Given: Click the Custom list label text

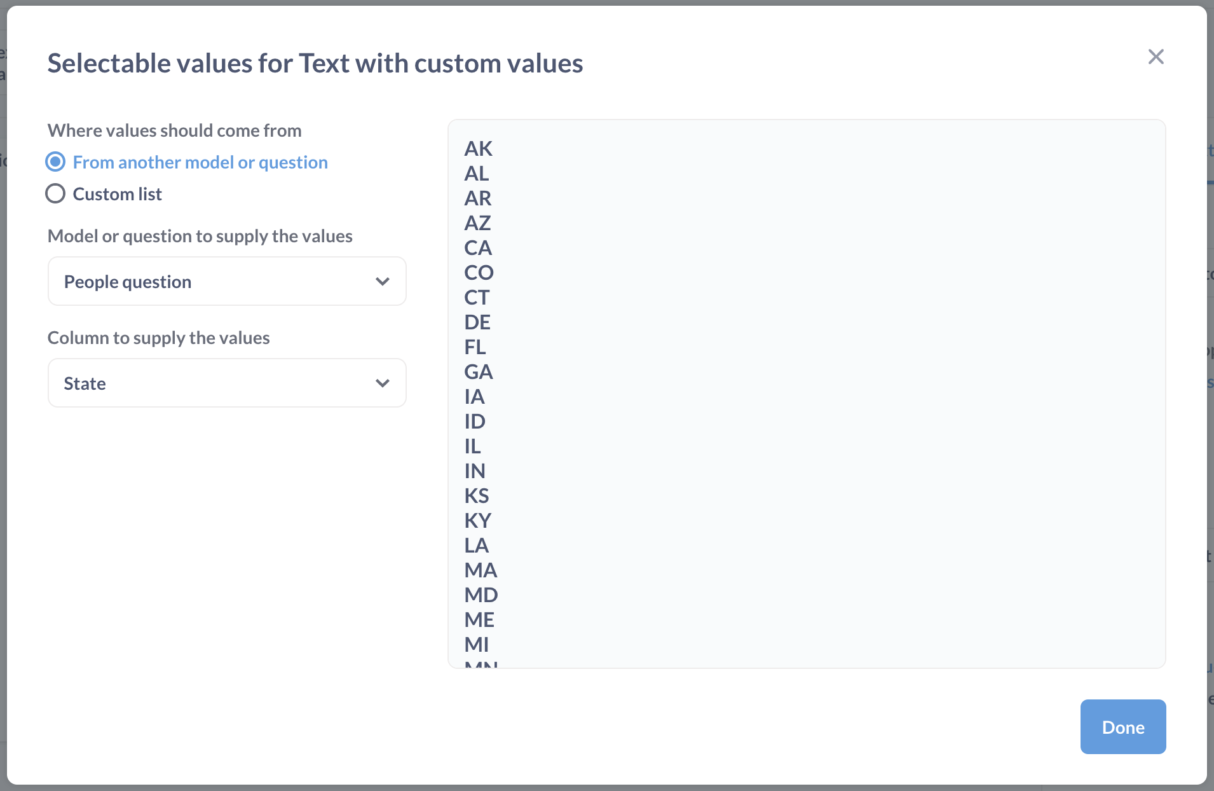Looking at the screenshot, I should (x=117, y=193).
